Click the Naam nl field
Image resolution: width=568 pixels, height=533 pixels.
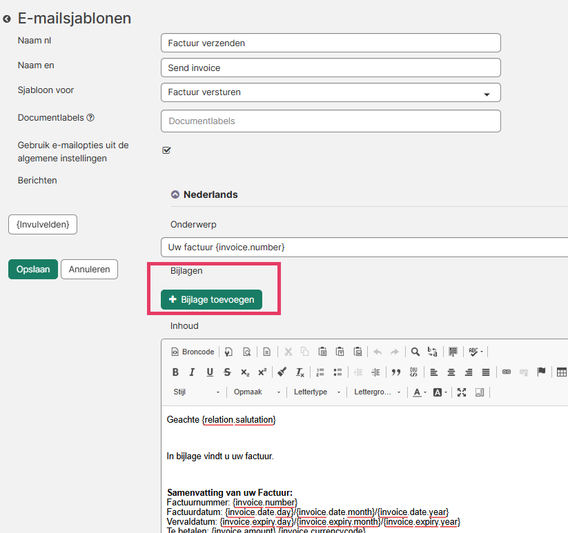click(331, 43)
